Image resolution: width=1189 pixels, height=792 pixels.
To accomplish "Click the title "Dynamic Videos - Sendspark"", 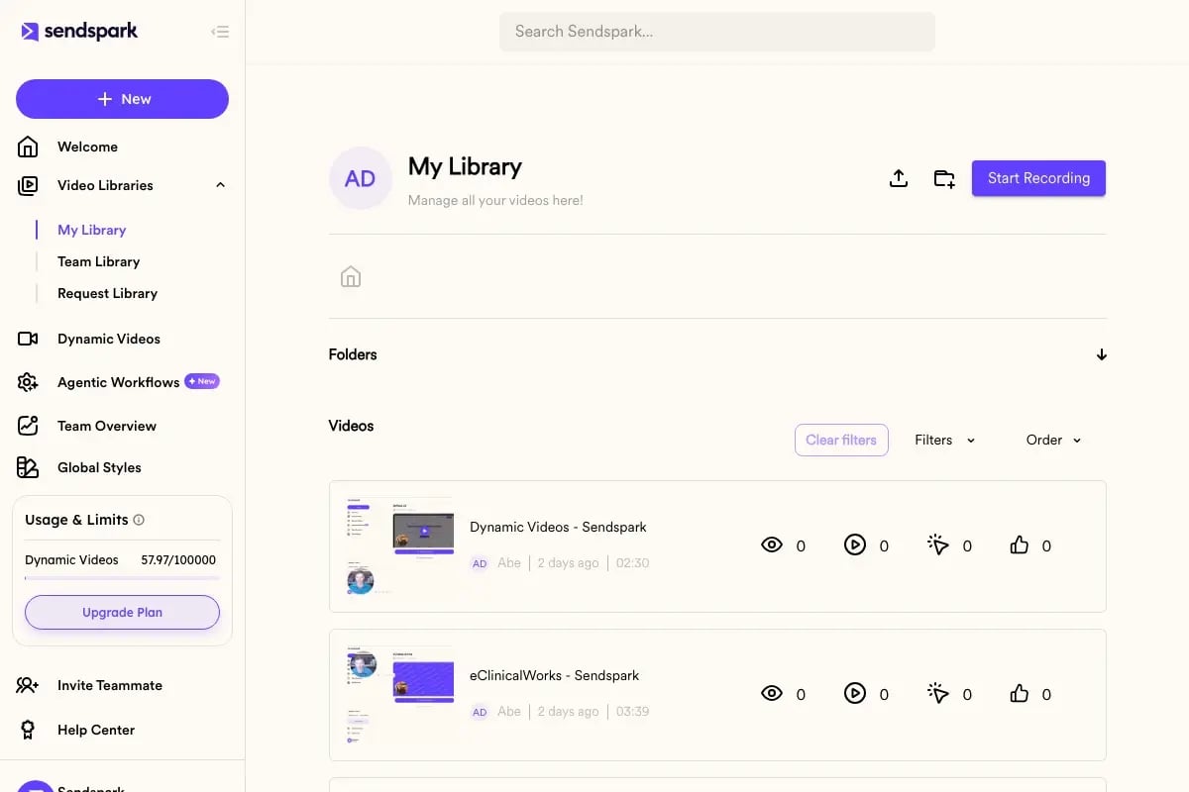I will (x=558, y=527).
